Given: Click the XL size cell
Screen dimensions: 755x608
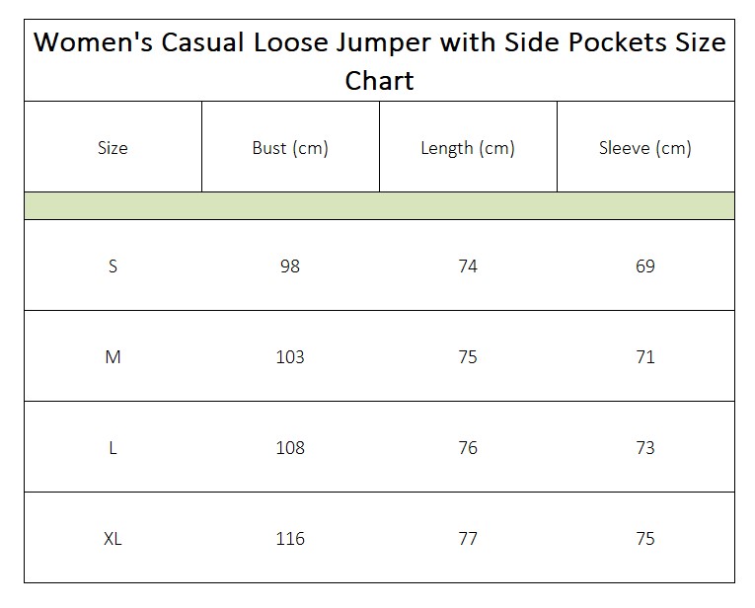Looking at the screenshot, I should 113,538.
